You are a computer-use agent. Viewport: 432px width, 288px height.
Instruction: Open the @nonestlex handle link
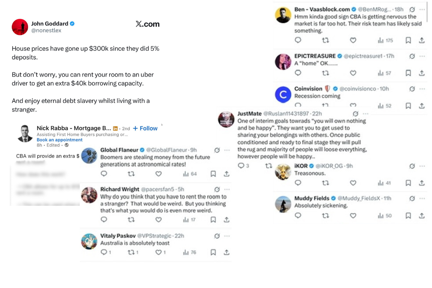[46, 31]
